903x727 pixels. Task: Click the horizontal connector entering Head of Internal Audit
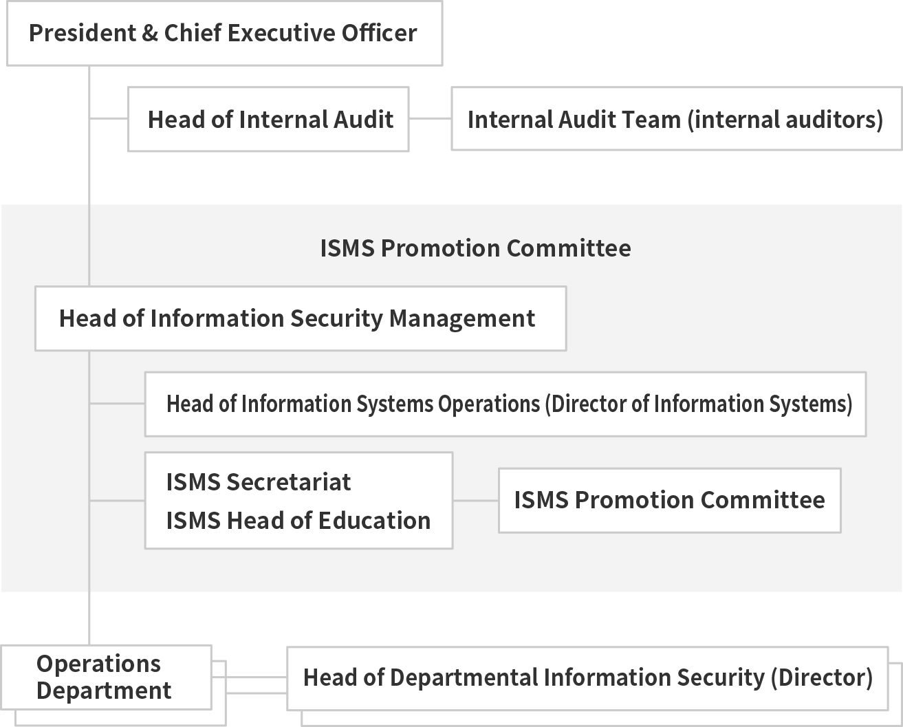[x=109, y=118]
